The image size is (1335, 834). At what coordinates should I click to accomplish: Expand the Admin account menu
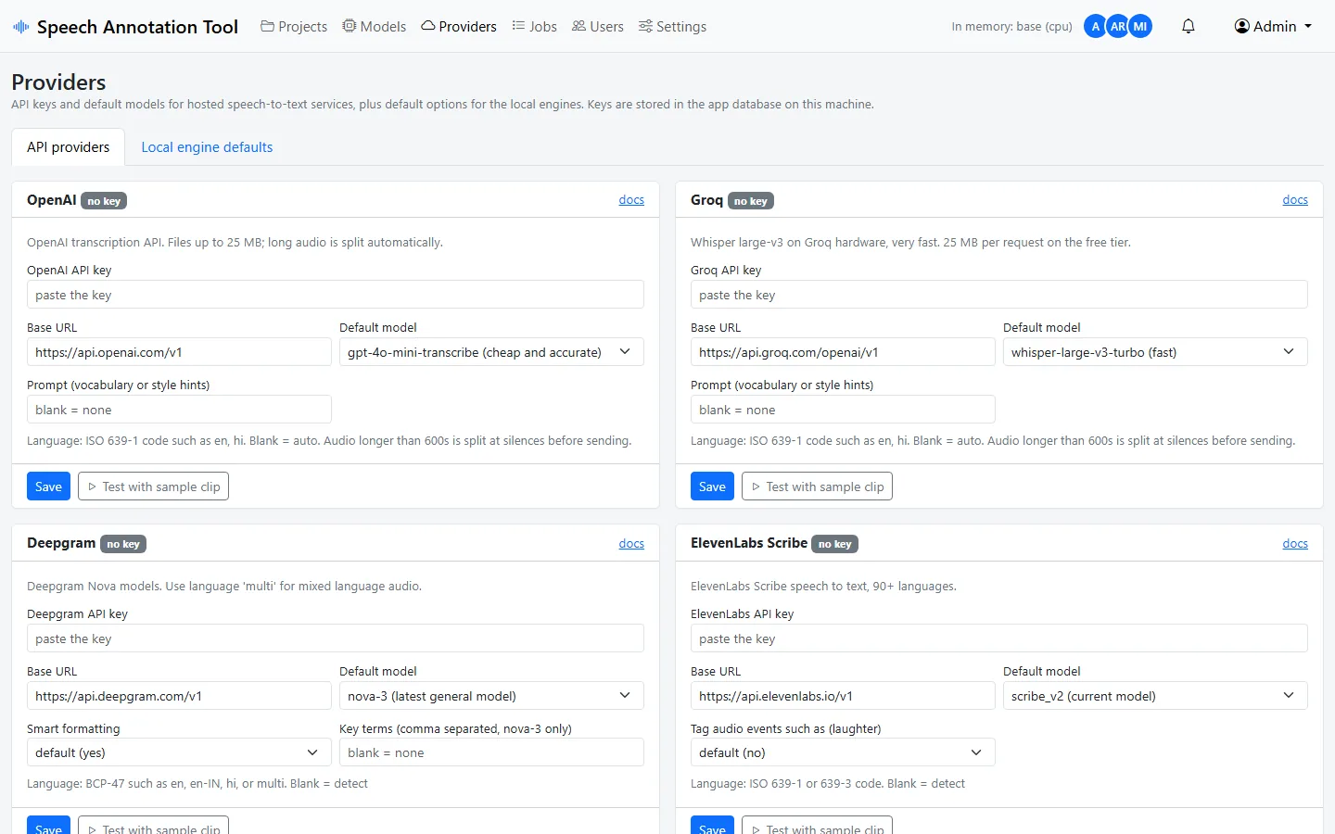tap(1273, 27)
